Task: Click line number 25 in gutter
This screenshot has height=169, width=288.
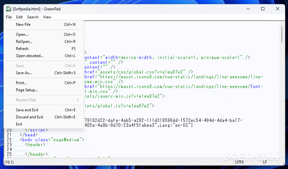Action: click(x=9, y=154)
